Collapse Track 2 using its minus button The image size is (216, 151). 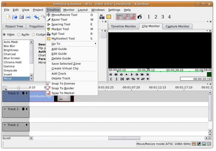[5, 125]
